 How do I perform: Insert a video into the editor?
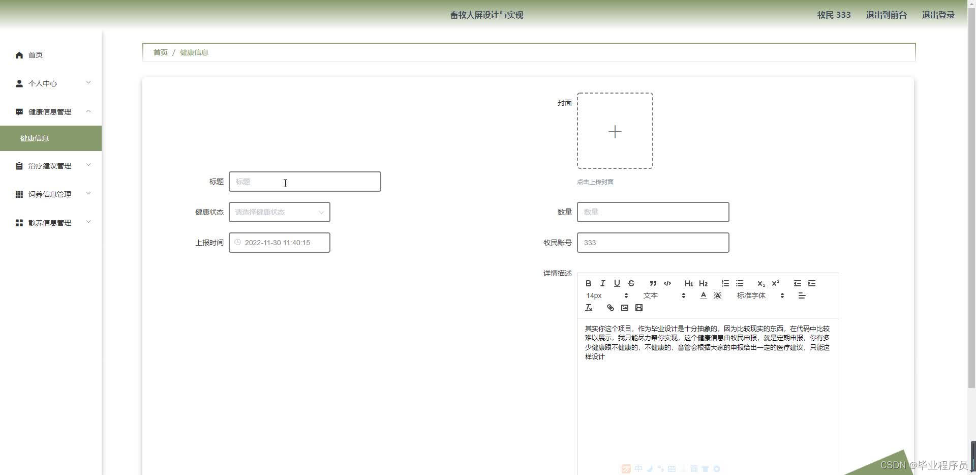[x=638, y=308]
